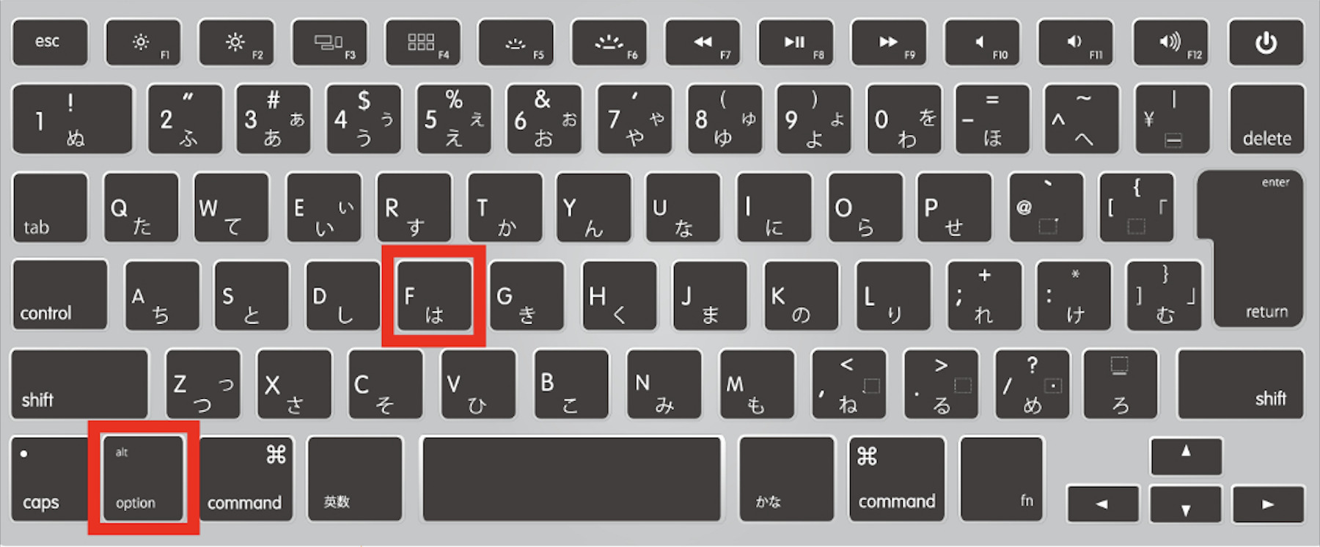The height and width of the screenshot is (547, 1320).
Task: Click the delete key
Action: 1266,119
